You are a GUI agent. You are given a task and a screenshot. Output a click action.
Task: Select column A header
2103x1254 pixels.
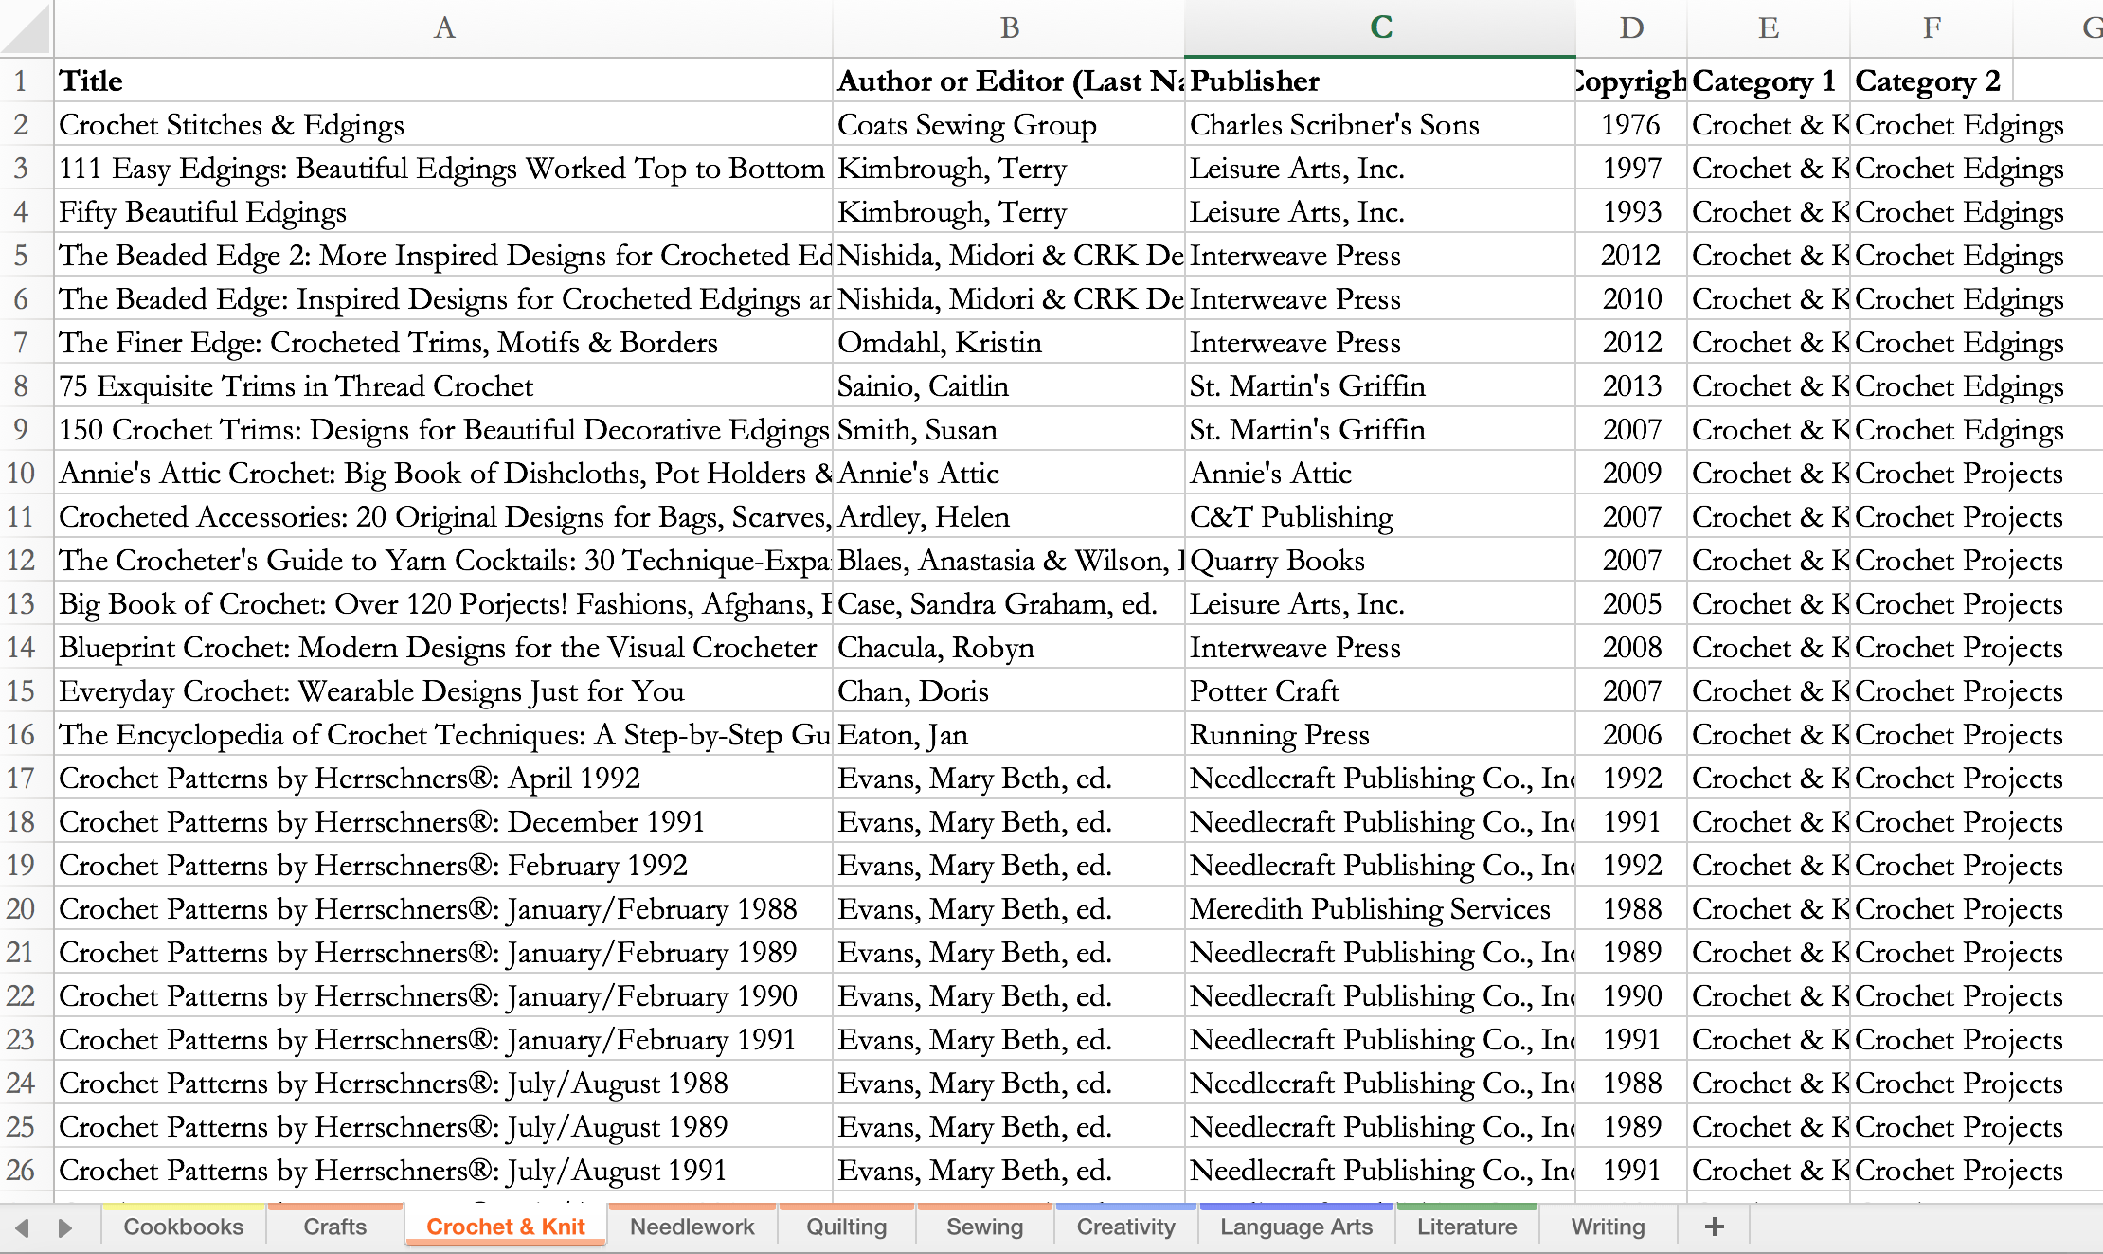(x=443, y=28)
